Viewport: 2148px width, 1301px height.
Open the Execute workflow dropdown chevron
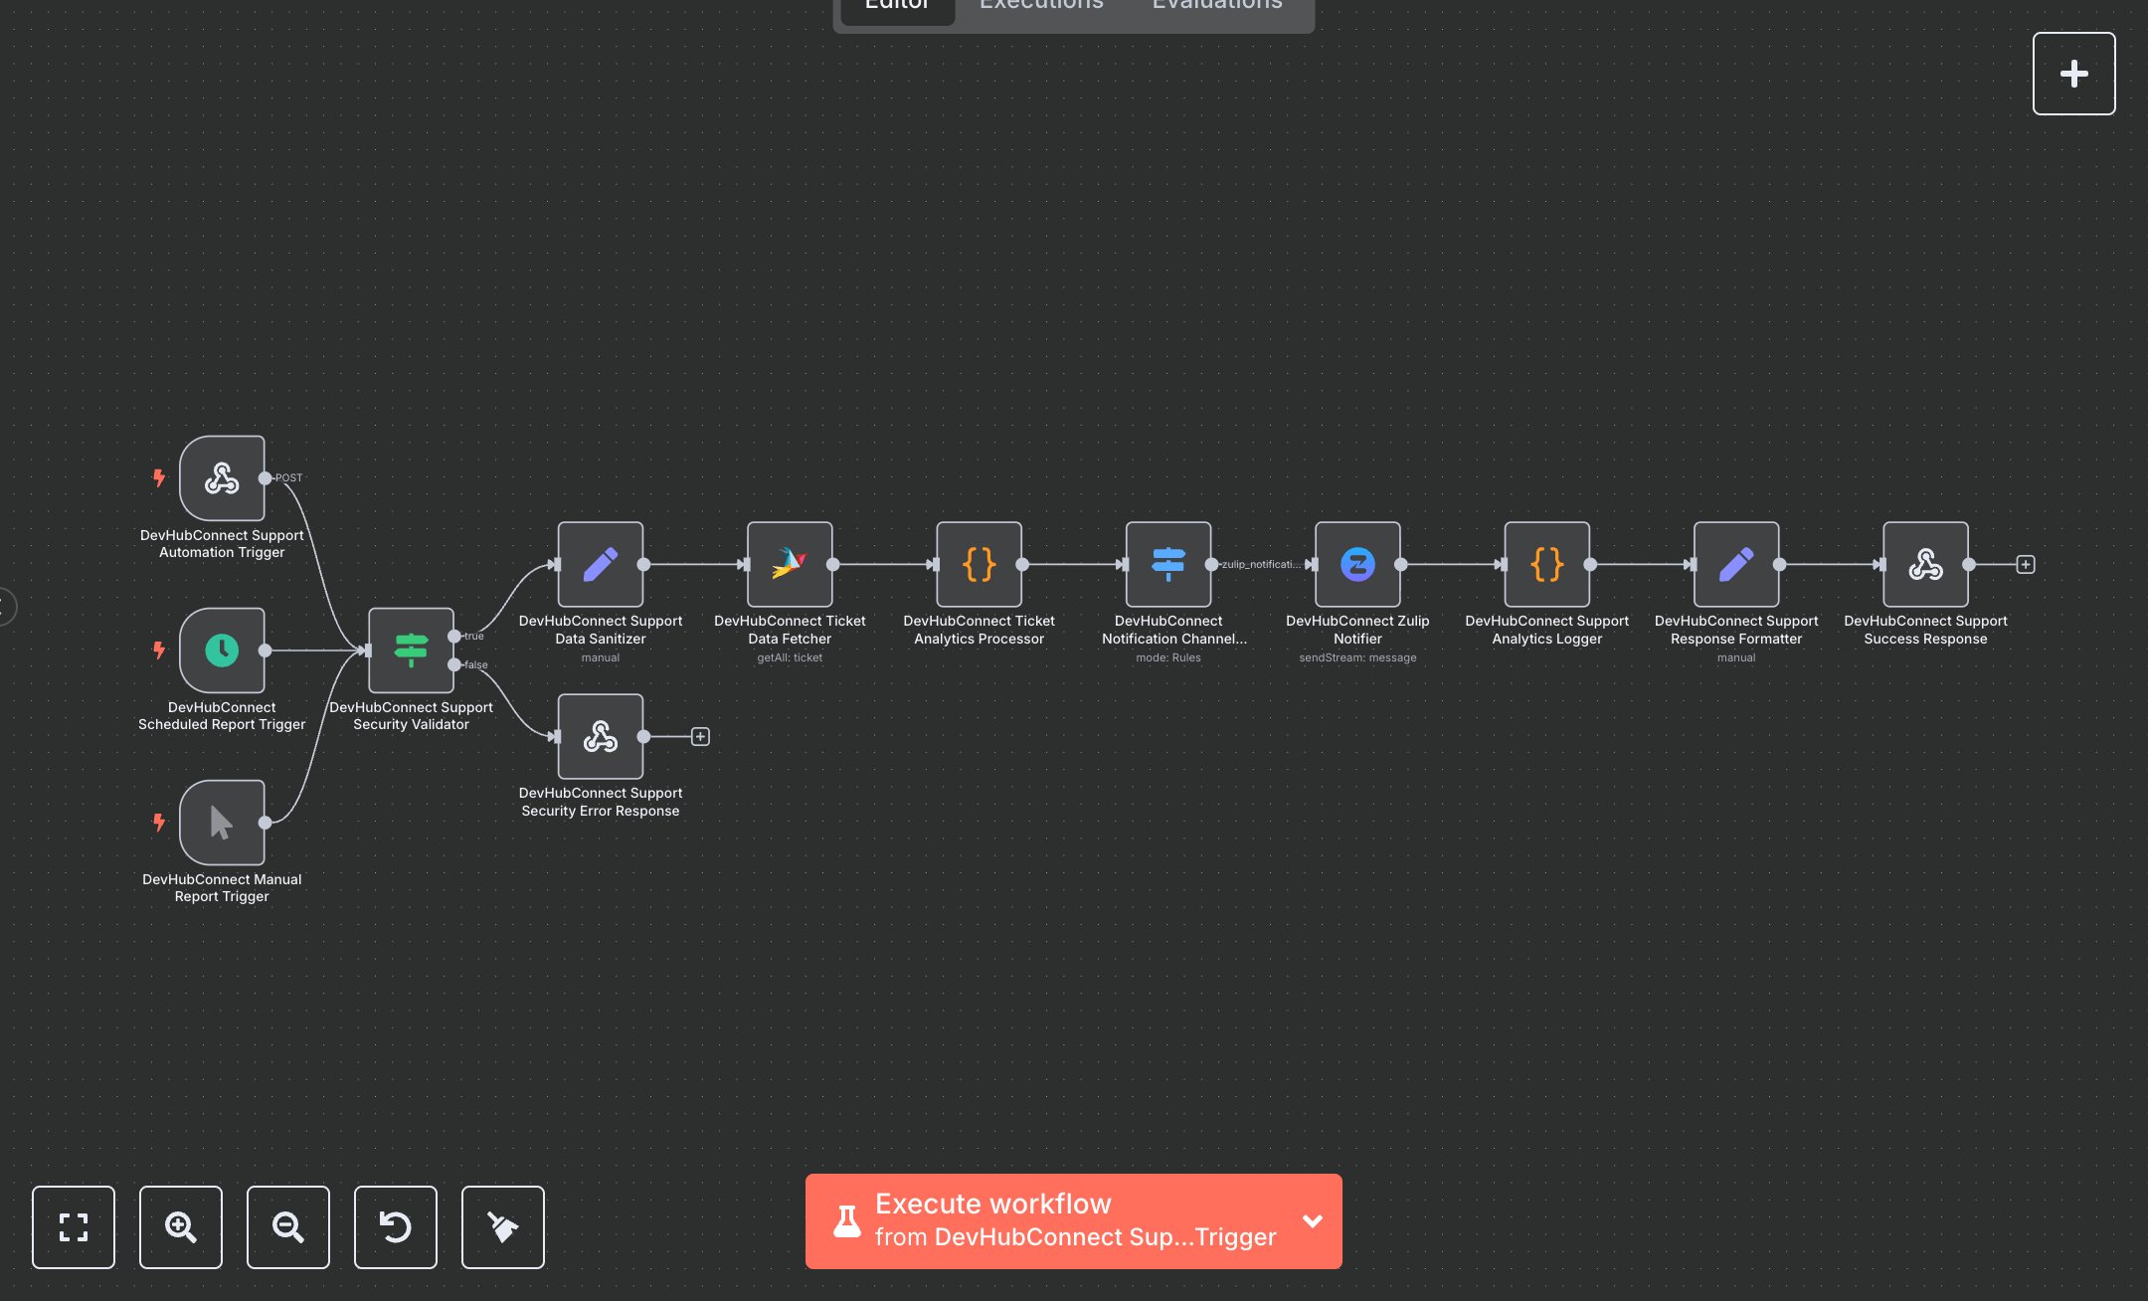point(1312,1220)
